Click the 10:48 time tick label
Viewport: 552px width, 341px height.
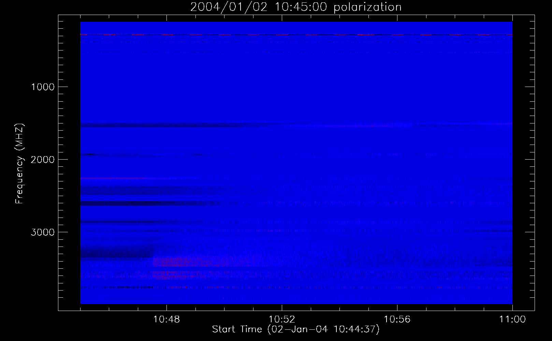click(166, 320)
